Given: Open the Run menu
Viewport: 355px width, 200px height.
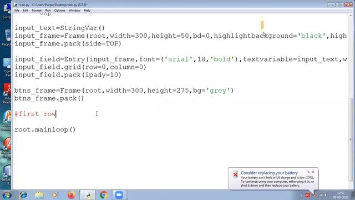Looking at the screenshot, I should [48, 11].
